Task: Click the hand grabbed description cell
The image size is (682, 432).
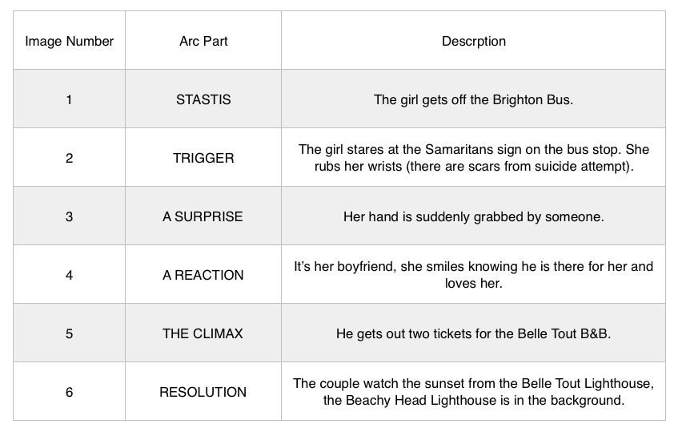Action: tap(473, 216)
